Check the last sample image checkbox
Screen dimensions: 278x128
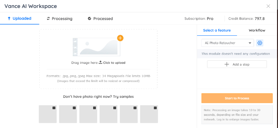click(155, 108)
